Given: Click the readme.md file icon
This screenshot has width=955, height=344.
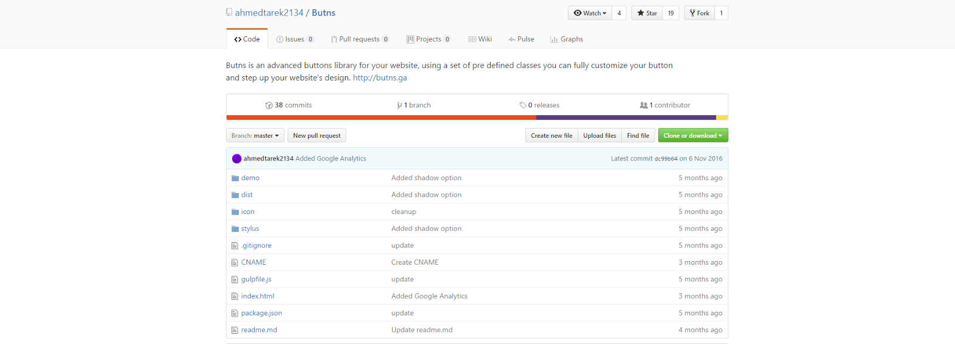Looking at the screenshot, I should point(235,330).
